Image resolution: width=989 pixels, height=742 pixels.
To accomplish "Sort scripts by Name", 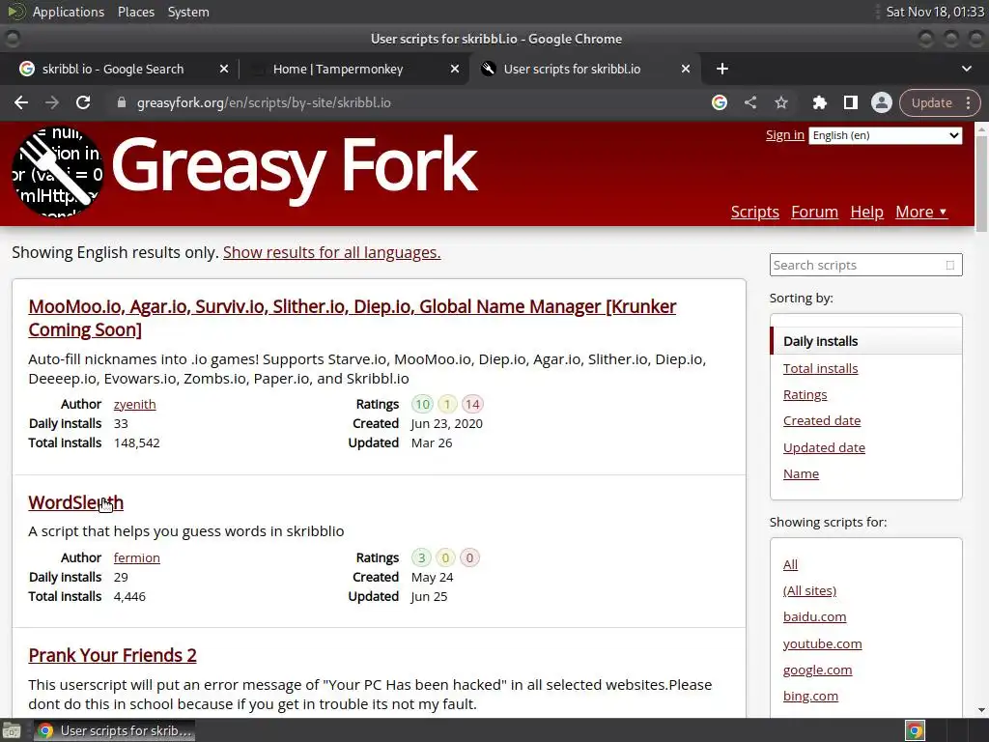I will 801,473.
